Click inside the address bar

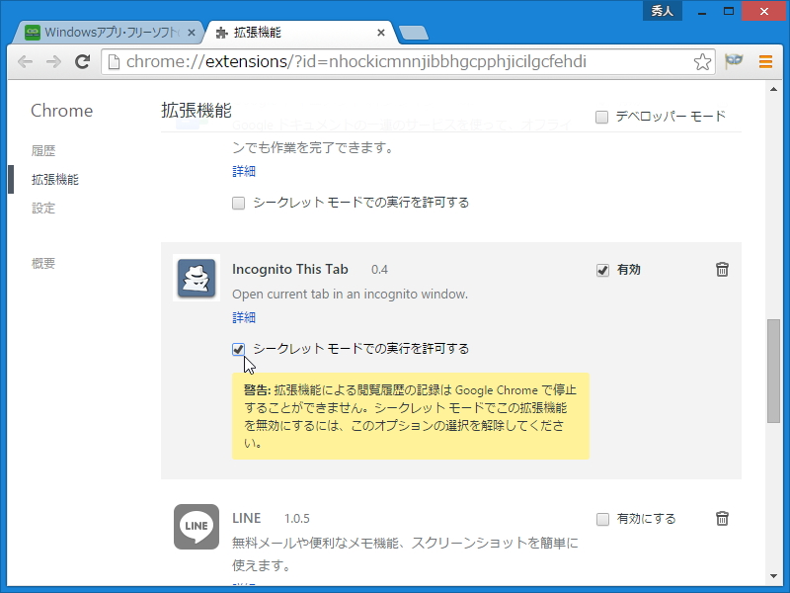coord(395,61)
